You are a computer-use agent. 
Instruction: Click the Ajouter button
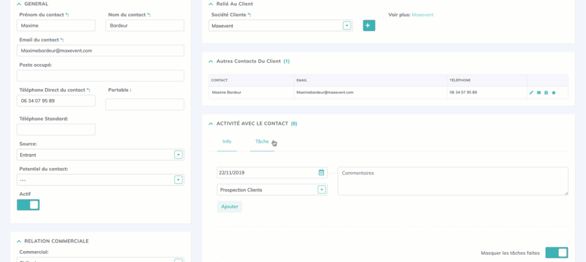tap(230, 207)
